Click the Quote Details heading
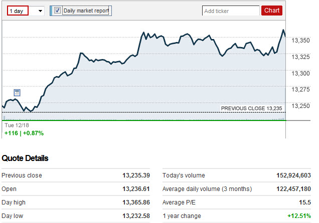 click(x=25, y=158)
